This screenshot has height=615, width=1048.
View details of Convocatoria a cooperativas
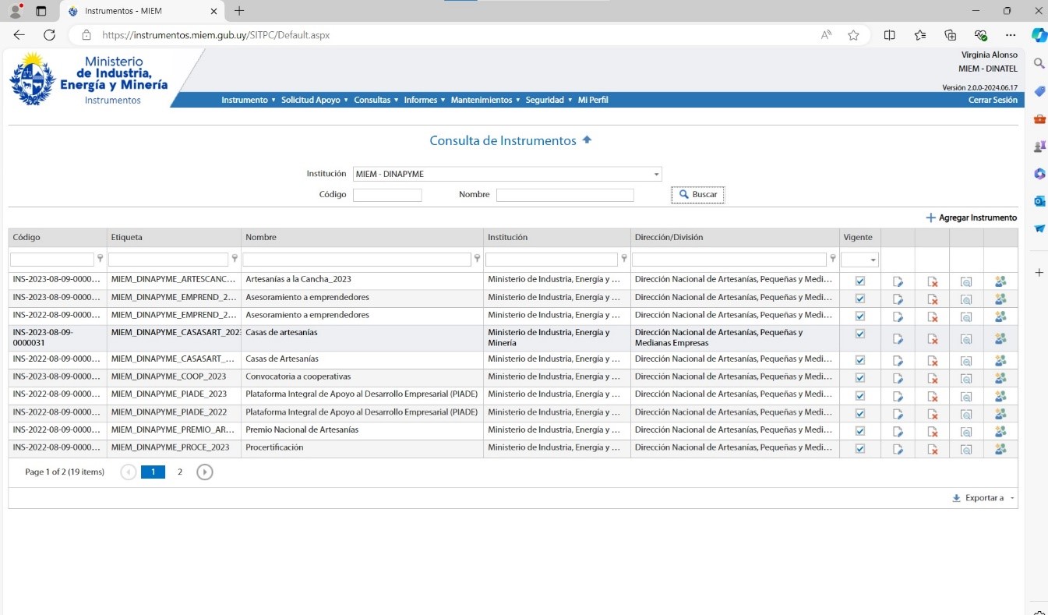tap(966, 378)
